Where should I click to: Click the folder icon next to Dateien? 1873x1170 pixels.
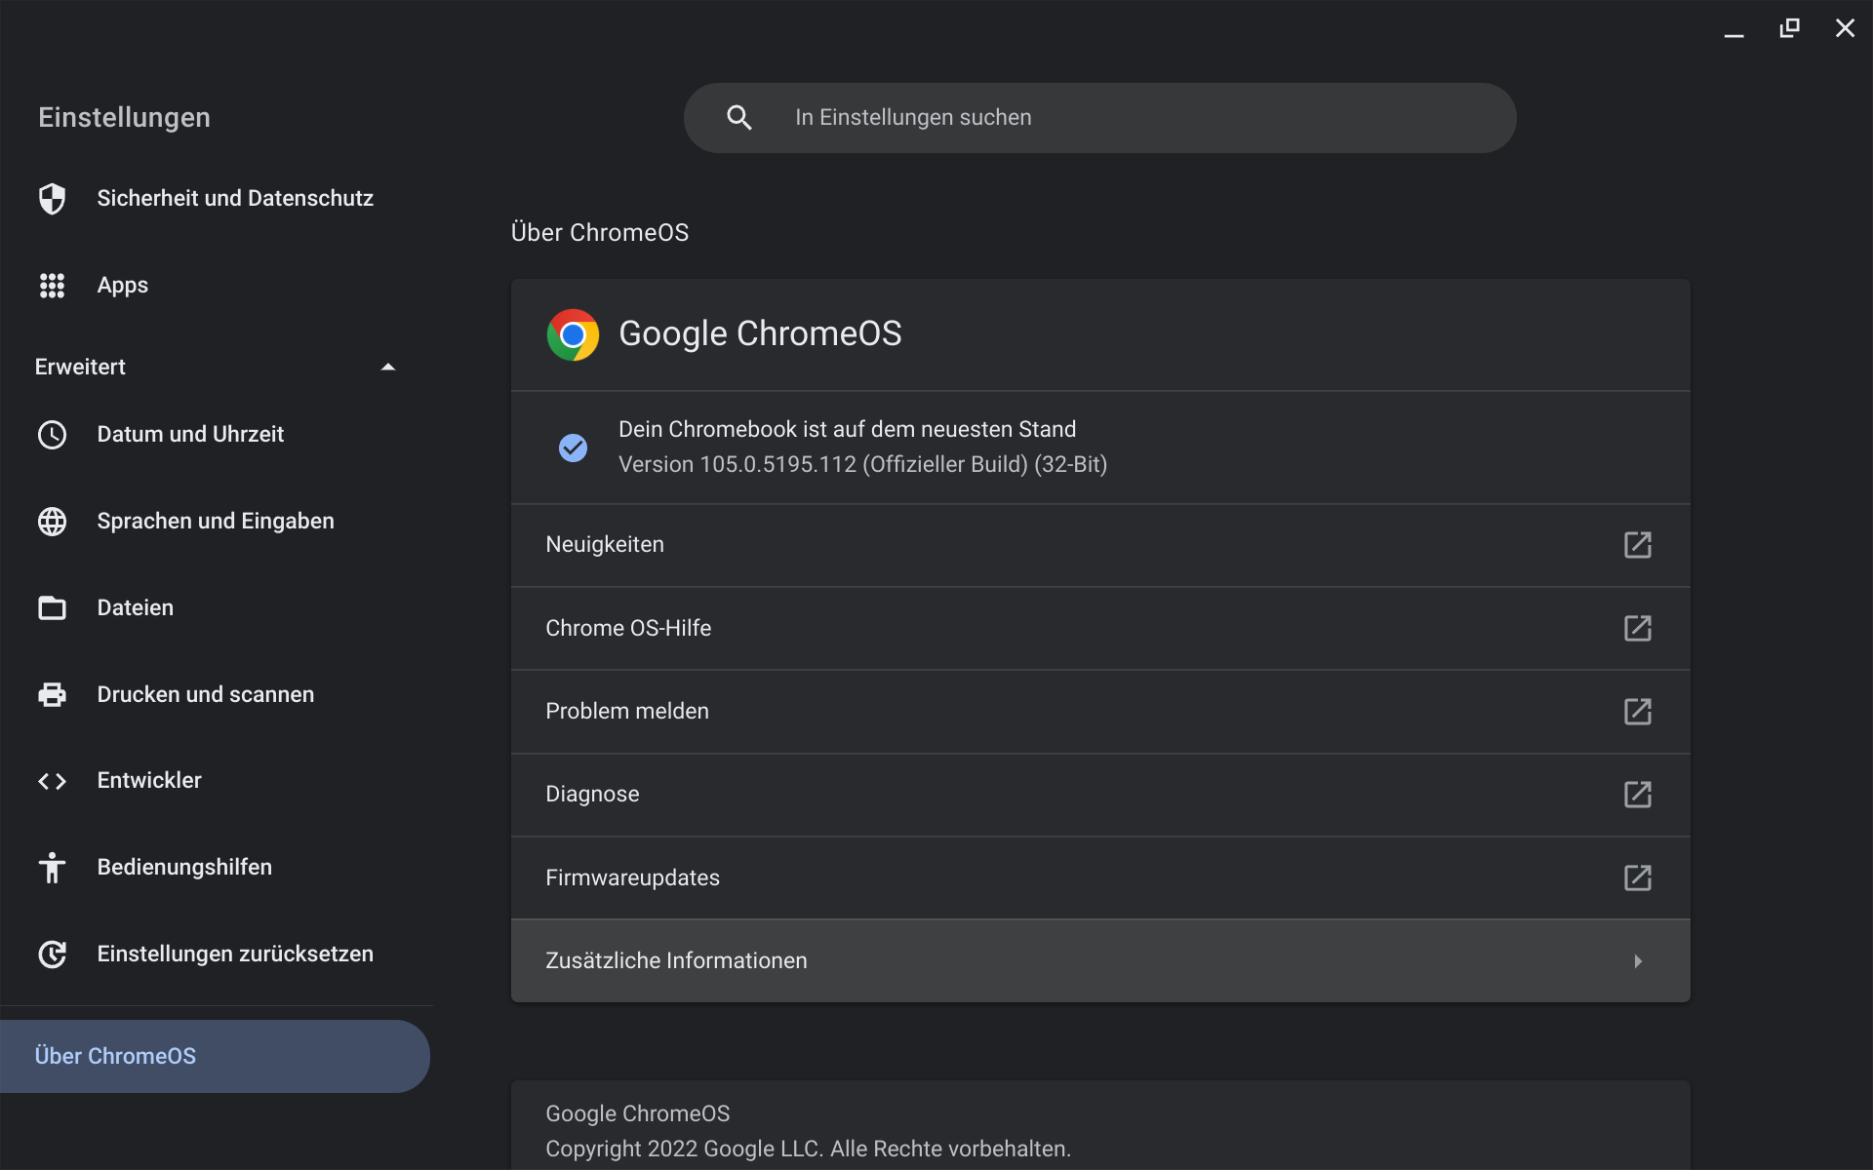pyautogui.click(x=52, y=608)
